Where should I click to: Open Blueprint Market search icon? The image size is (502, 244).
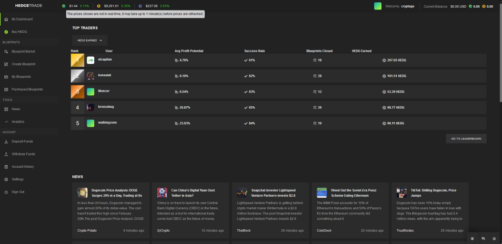pyautogui.click(x=6, y=51)
